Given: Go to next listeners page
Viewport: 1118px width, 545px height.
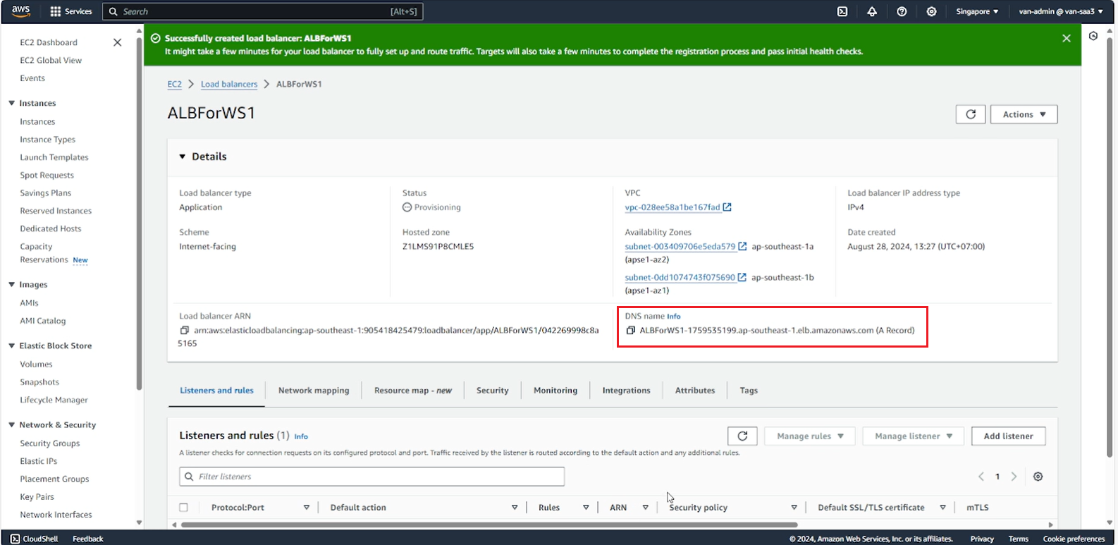Looking at the screenshot, I should (x=1014, y=477).
